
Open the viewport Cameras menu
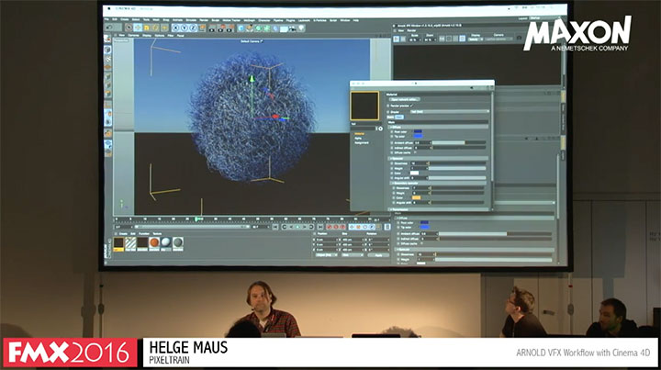point(133,36)
